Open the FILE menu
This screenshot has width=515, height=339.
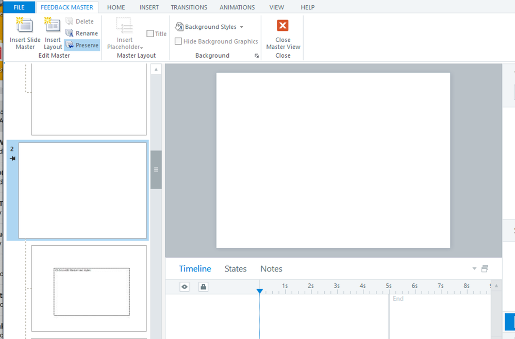coord(19,7)
